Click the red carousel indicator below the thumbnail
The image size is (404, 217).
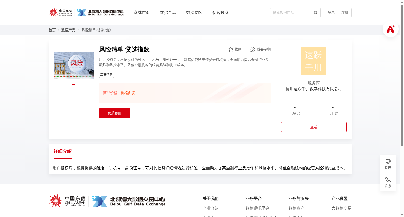pos(74,84)
